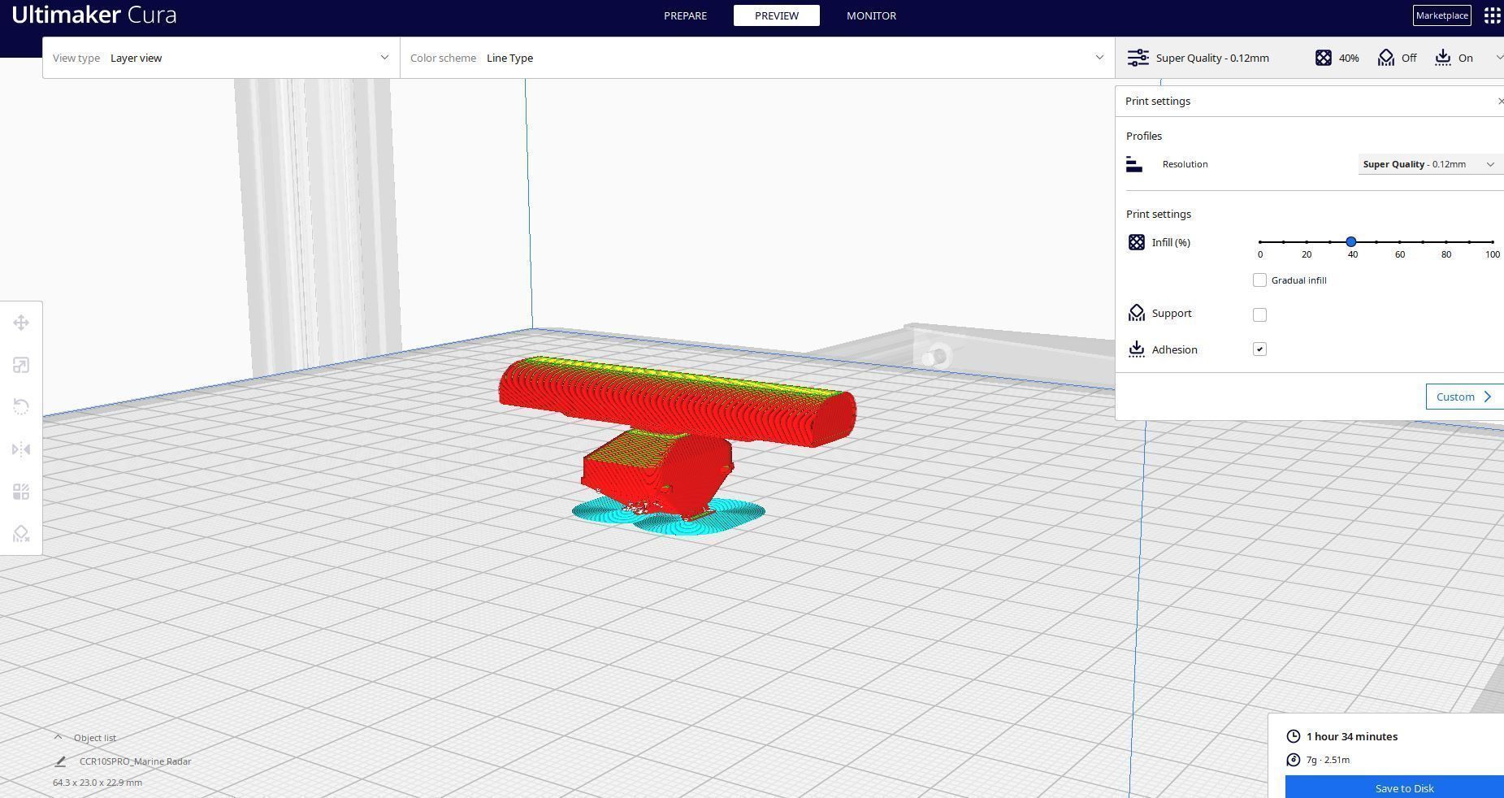Click the material usage spool icon
The width and height of the screenshot is (1504, 798).
(x=1294, y=760)
